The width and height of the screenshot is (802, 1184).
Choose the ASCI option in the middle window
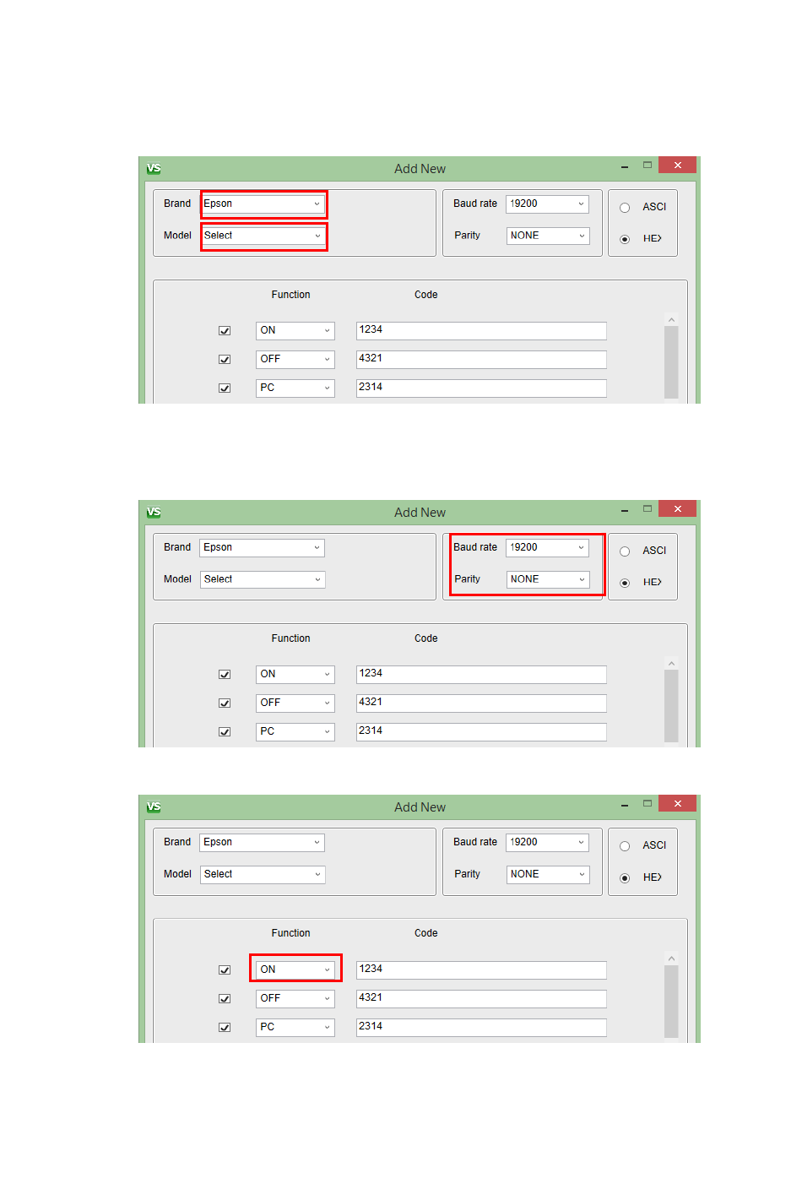[625, 551]
